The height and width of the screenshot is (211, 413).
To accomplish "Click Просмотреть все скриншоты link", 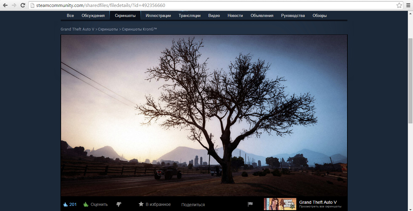I will [x=320, y=207].
